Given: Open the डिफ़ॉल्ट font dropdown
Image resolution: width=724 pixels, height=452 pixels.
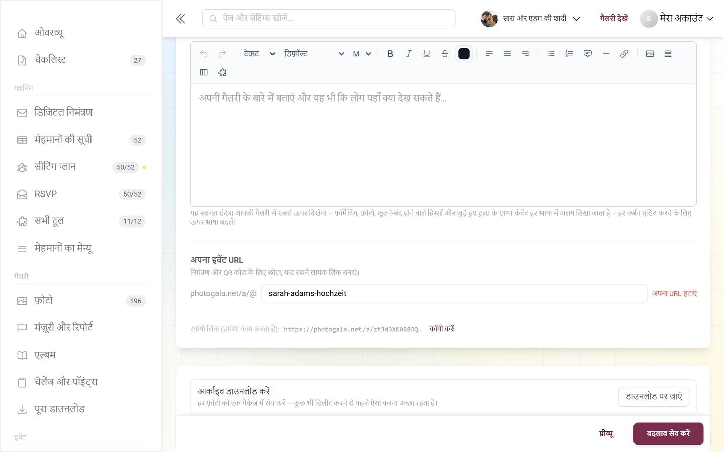Looking at the screenshot, I should point(314,54).
